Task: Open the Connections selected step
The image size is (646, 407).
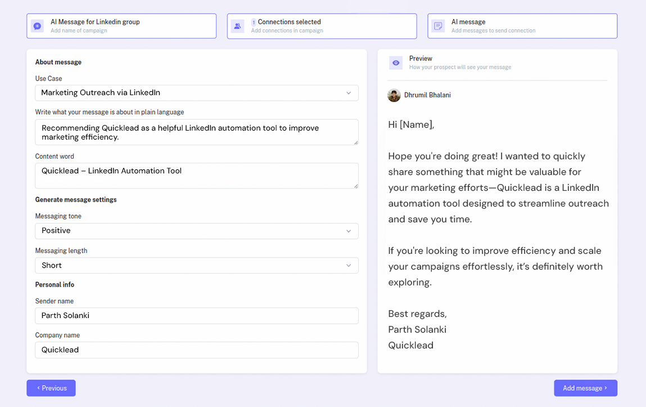Action: pos(322,26)
